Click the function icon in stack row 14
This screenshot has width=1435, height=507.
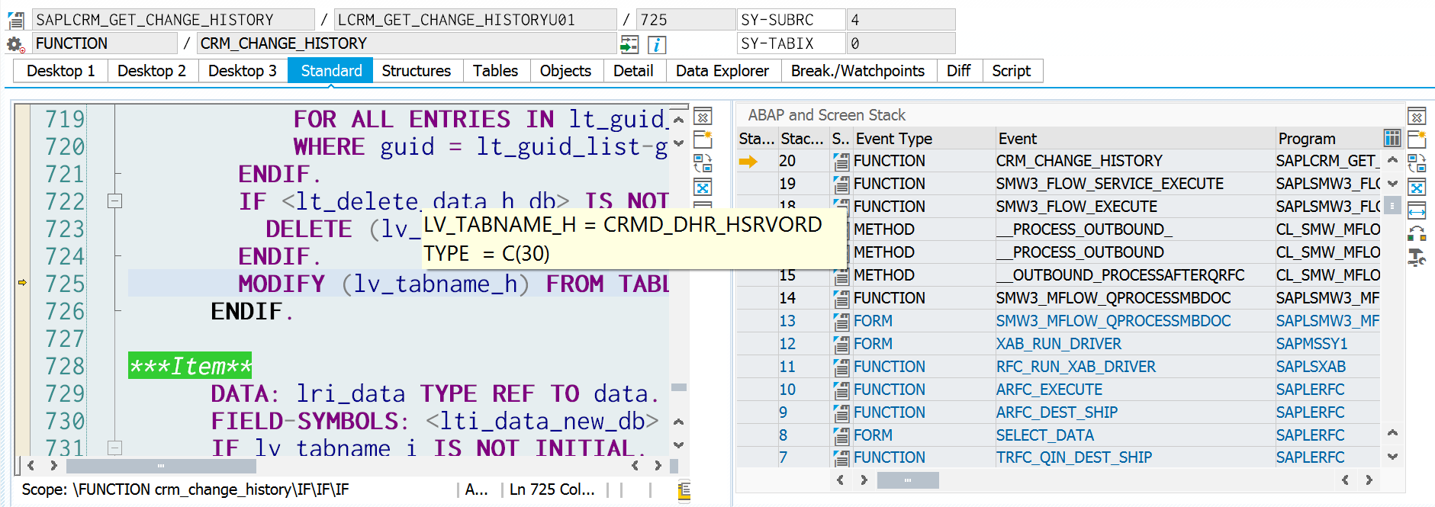(x=841, y=298)
